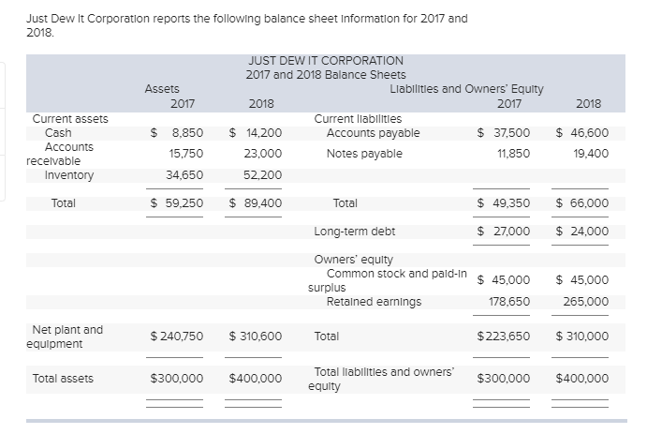
Task: Click the 2017 and 2018 Balance Sheets subtitle
Action: click(326, 75)
